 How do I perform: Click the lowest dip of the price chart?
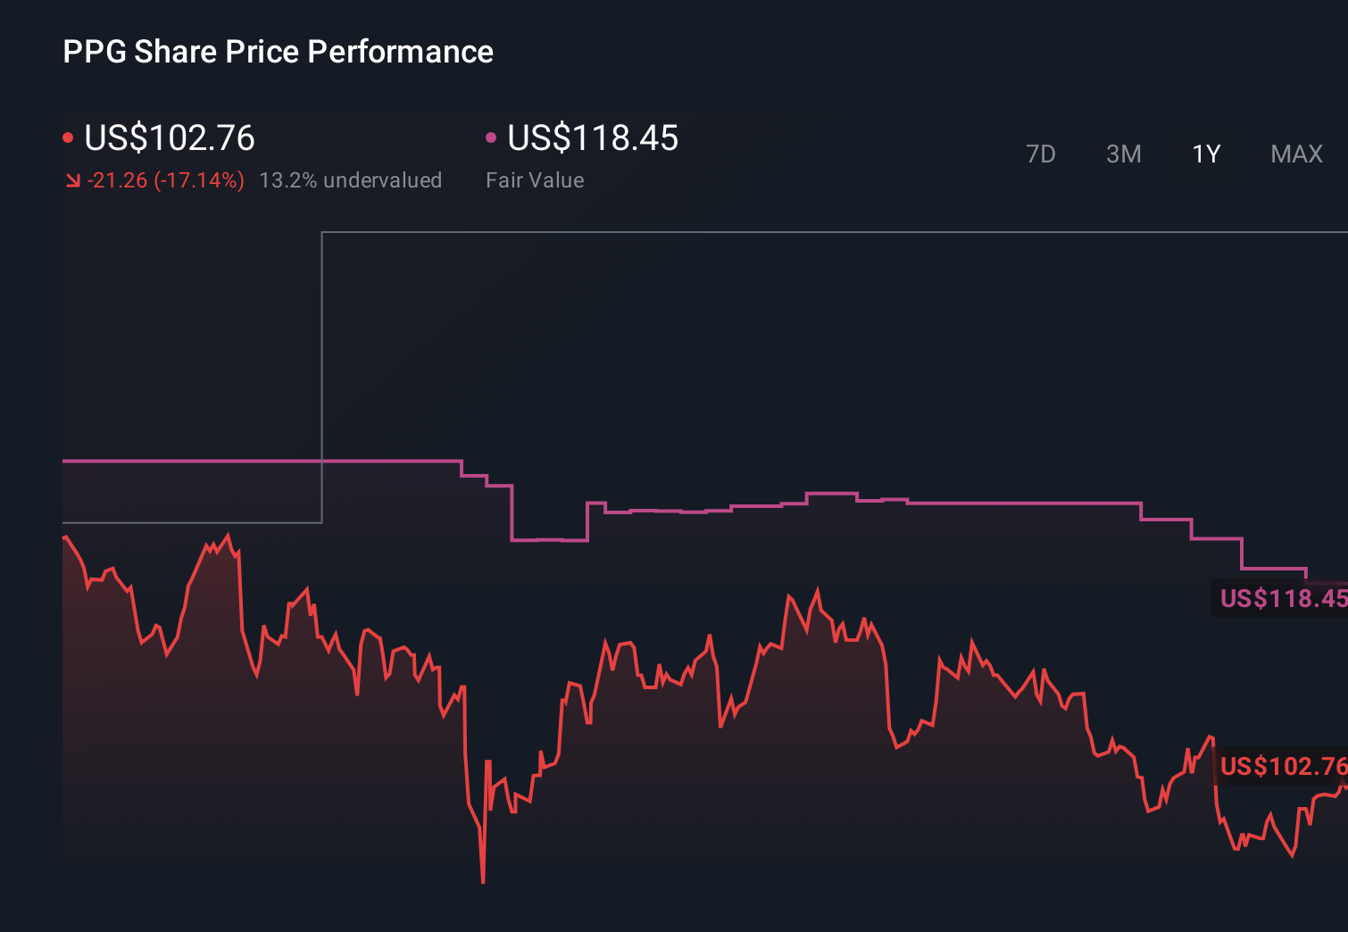pos(482,879)
